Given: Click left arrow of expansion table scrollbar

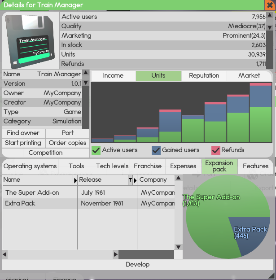Looking at the screenshot, I should pos(5,254).
